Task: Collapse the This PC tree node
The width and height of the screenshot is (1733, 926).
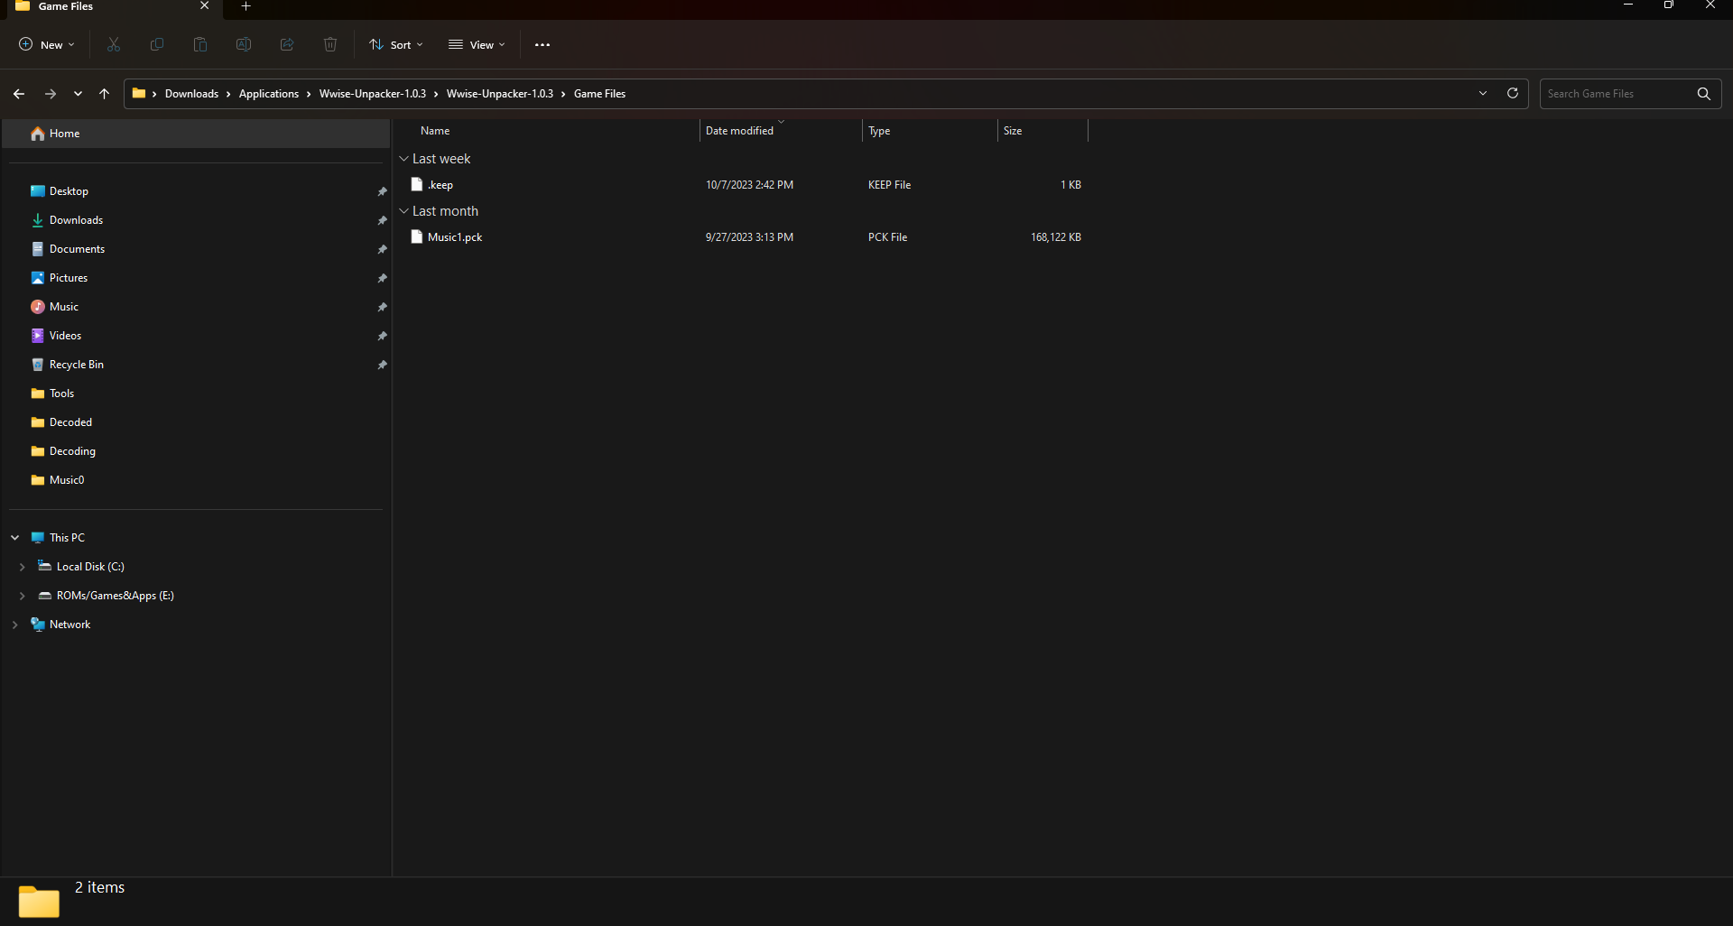Action: point(15,538)
